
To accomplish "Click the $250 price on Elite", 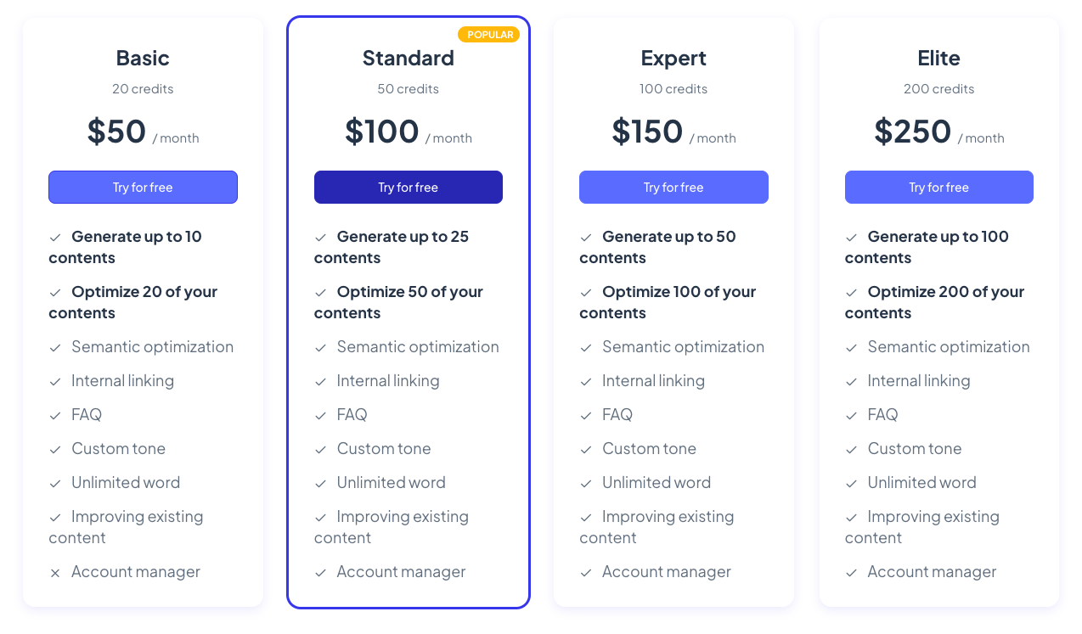I will pyautogui.click(x=912, y=132).
